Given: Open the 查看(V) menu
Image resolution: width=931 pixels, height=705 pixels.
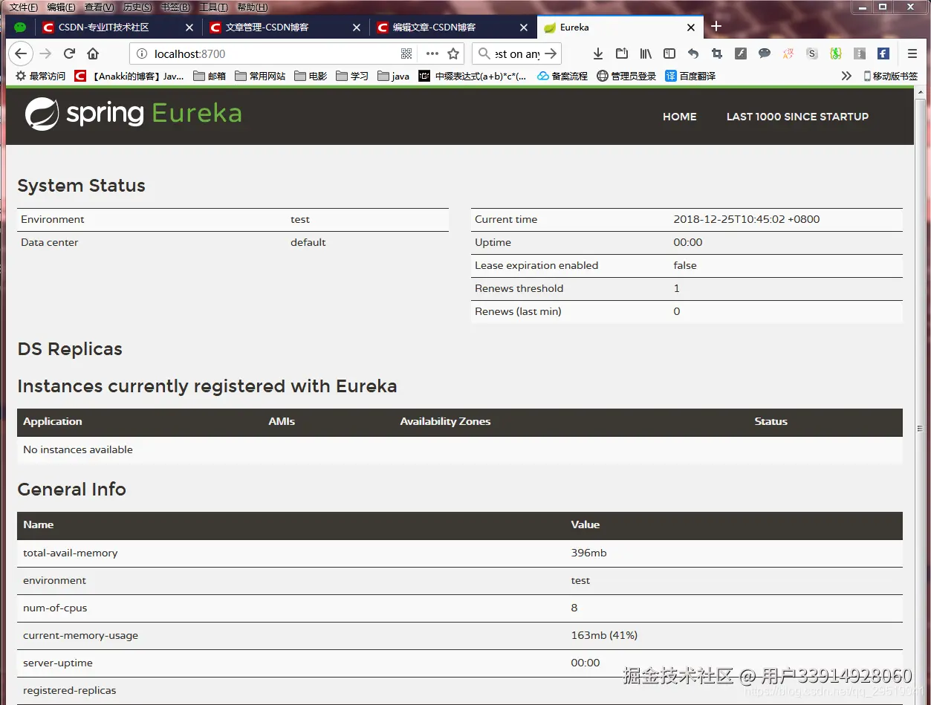Looking at the screenshot, I should [x=100, y=7].
